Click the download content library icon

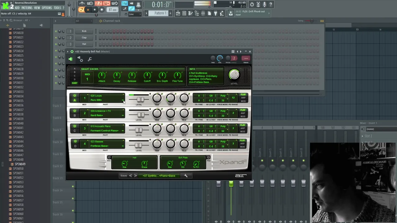230,13
